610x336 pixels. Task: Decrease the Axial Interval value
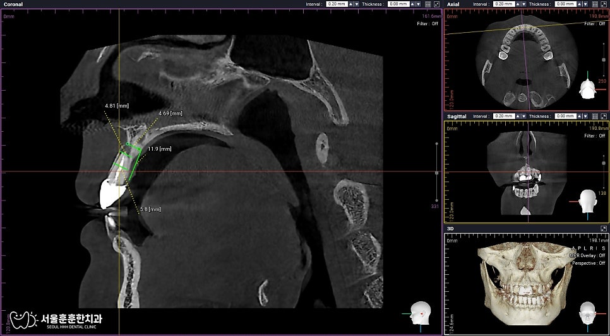tap(523, 4)
